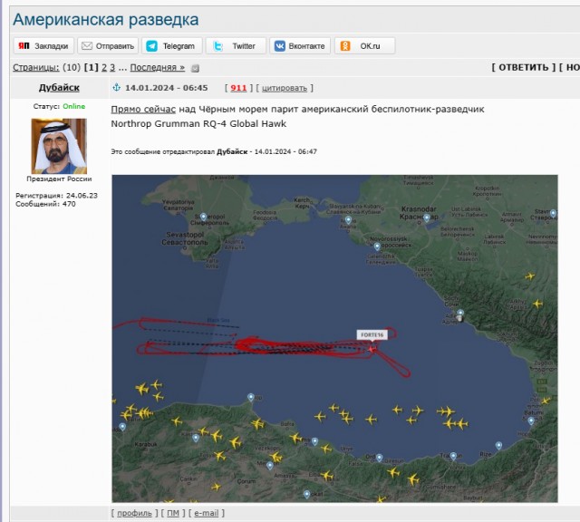Click Сообщений: 470 text
The image size is (580, 522).
point(45,204)
